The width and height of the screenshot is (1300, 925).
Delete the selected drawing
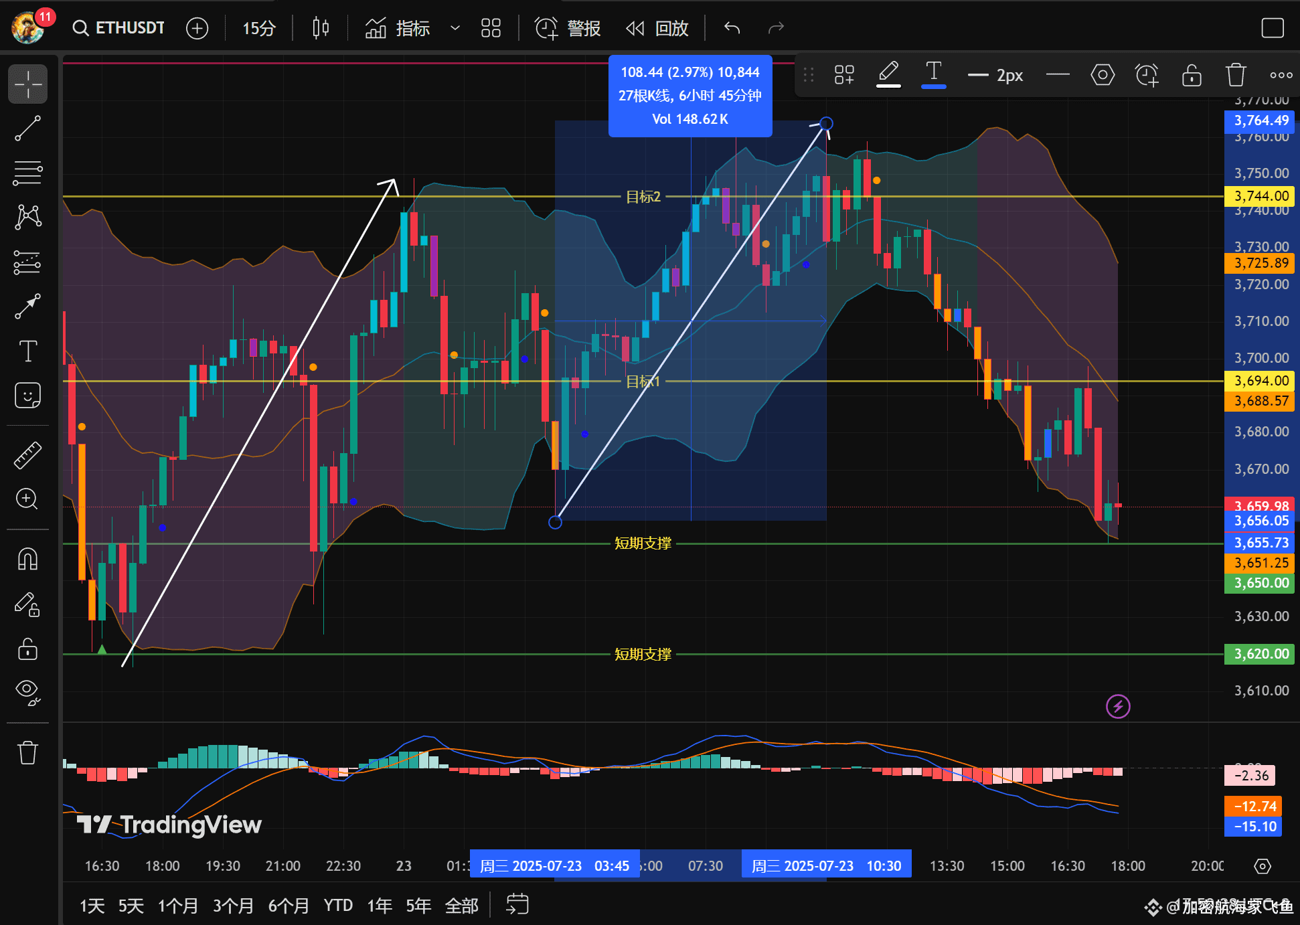click(1236, 75)
